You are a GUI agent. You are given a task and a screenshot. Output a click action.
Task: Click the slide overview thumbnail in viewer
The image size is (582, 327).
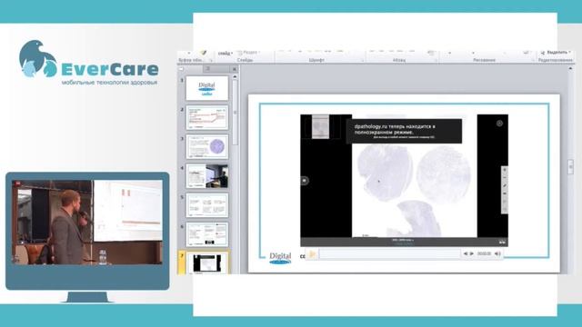[x=320, y=127]
